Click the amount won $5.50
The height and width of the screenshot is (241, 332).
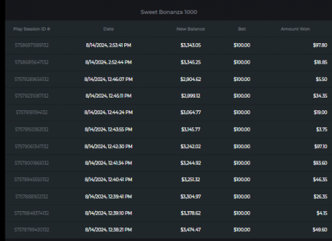coord(321,79)
